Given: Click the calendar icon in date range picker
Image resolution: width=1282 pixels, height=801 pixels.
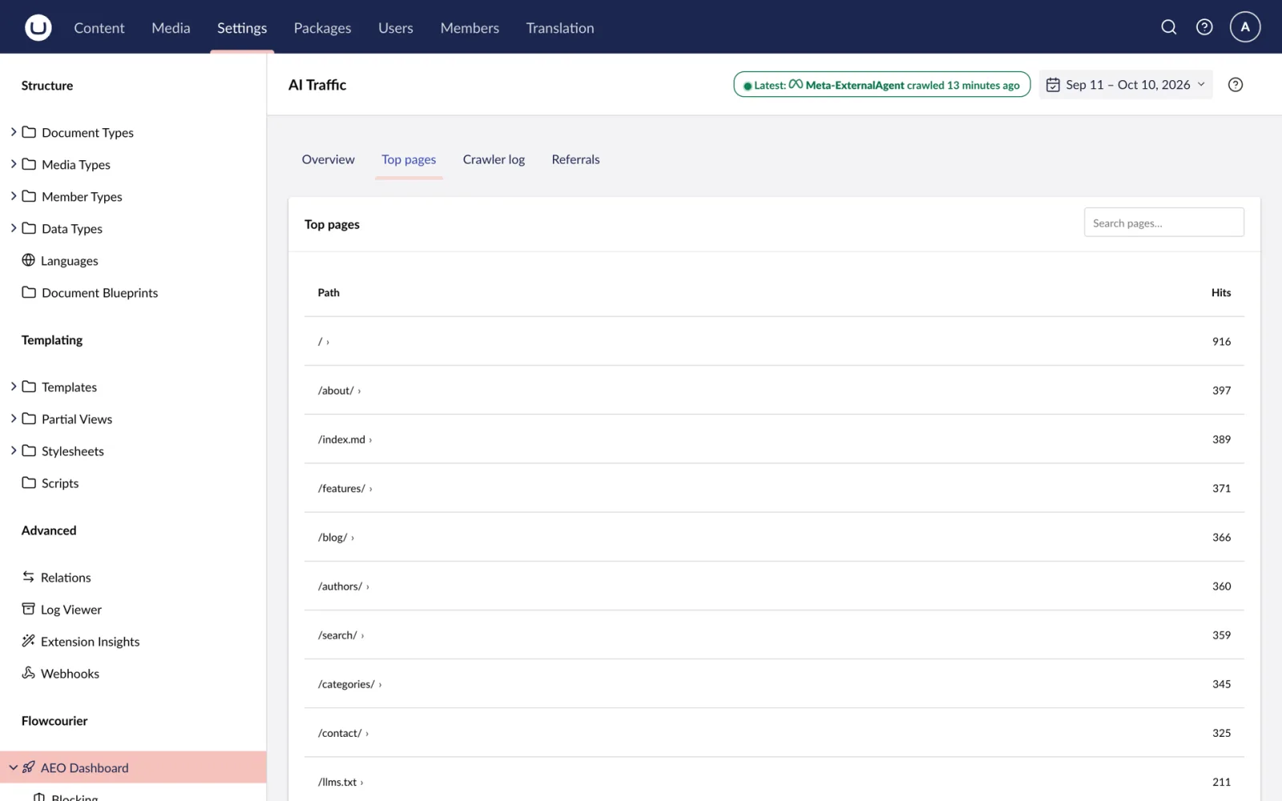Looking at the screenshot, I should pos(1054,85).
